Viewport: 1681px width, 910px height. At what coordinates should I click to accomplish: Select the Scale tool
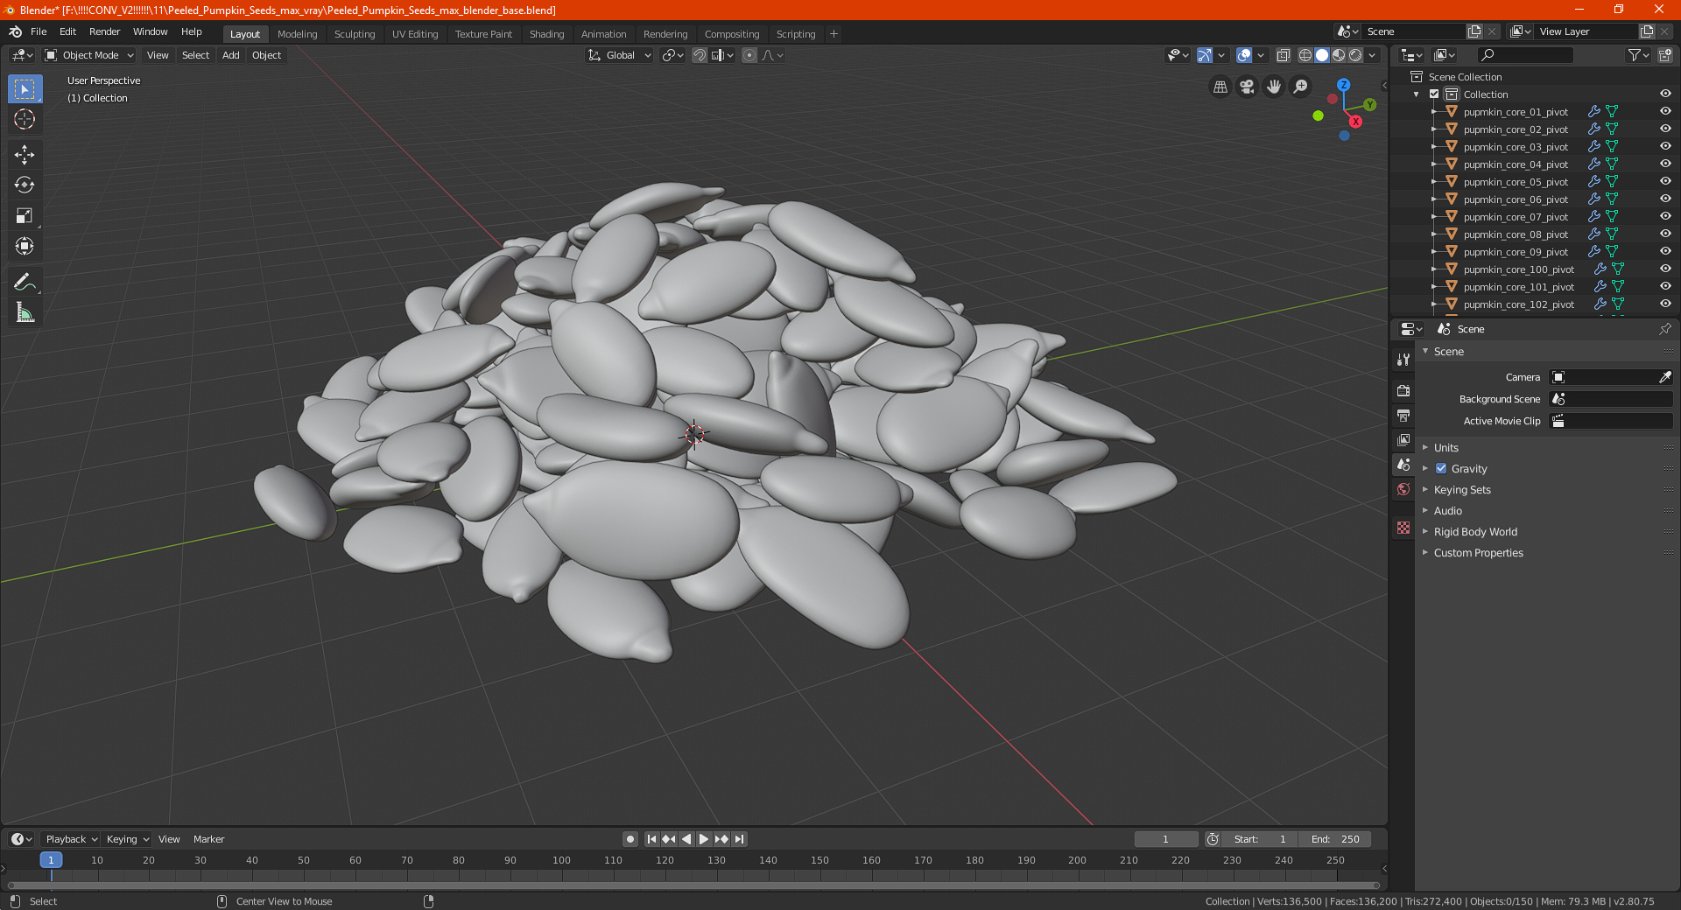(25, 215)
